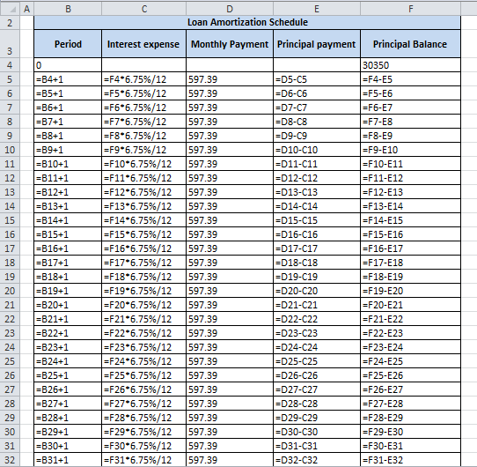Select cell with formula =D27-C27
477x467 pixels.
pyautogui.click(x=317, y=389)
